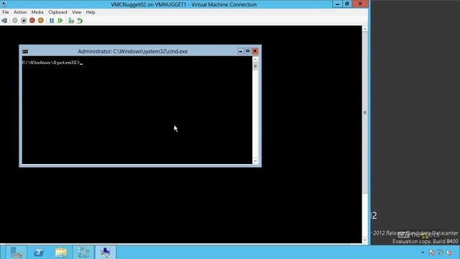The image size is (460, 259).
Task: Open the View menu
Action: pyautogui.click(x=77, y=12)
